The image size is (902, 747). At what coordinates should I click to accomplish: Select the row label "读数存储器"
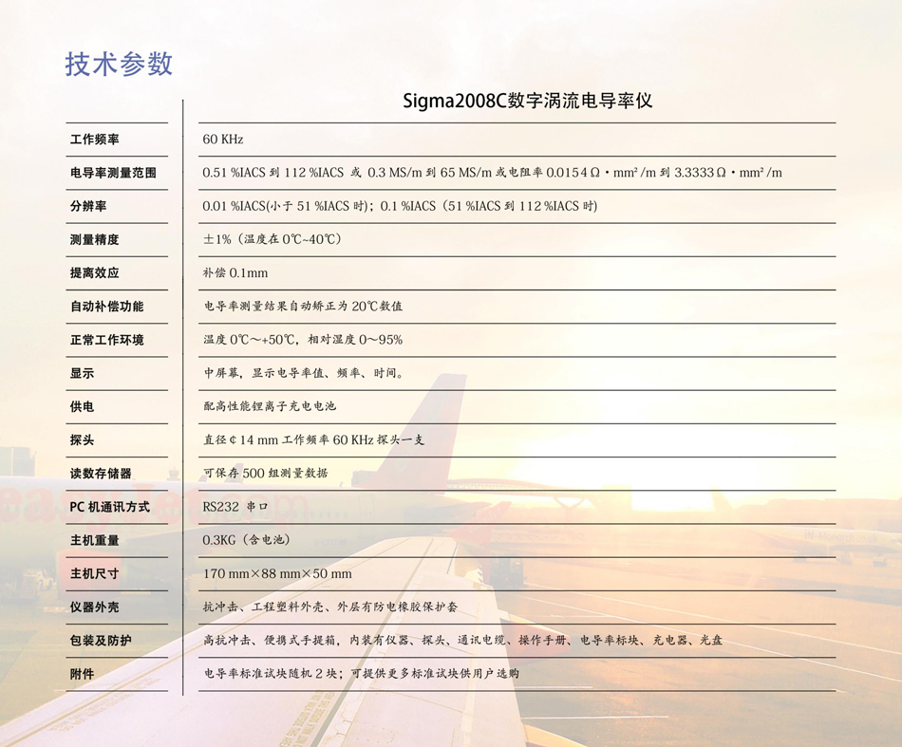(x=101, y=474)
